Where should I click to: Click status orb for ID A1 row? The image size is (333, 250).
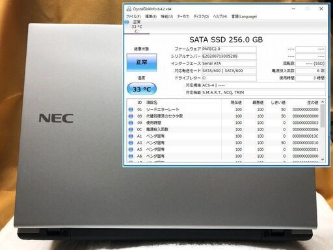click(x=131, y=136)
